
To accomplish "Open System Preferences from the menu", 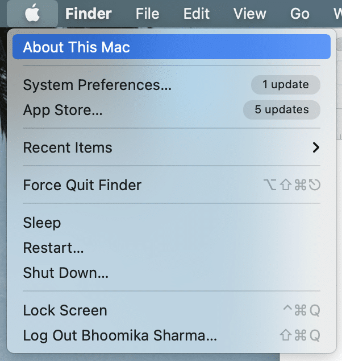I will tap(97, 85).
